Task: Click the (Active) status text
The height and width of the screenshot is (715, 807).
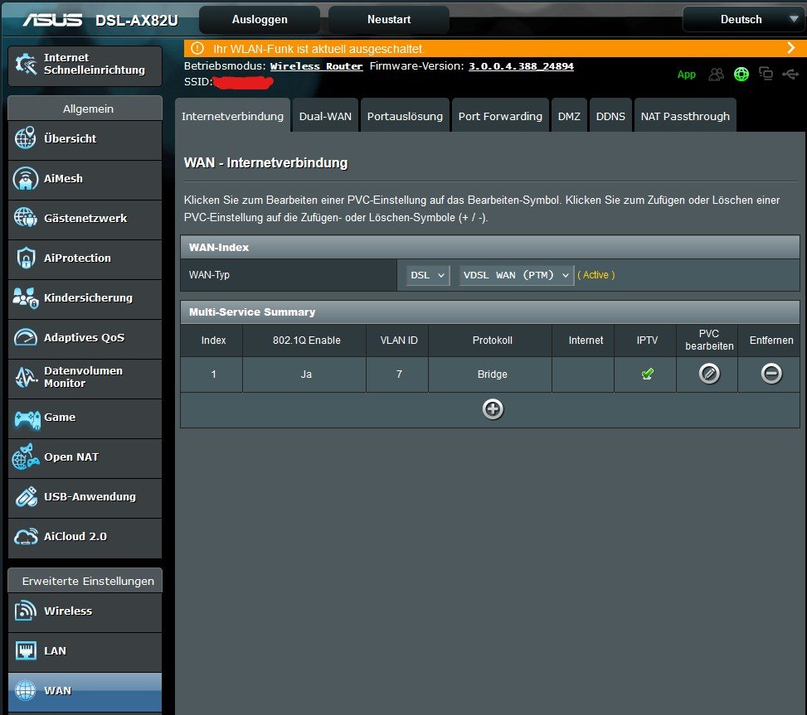Action: [x=596, y=275]
